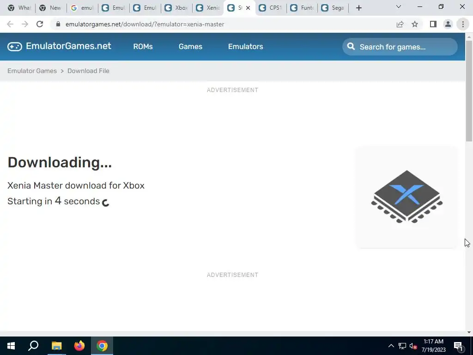Switch to the 'What' tab
The height and width of the screenshot is (355, 473).
pyautogui.click(x=19, y=8)
